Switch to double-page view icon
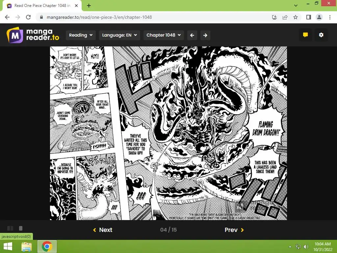The height and width of the screenshot is (253, 337). [x=10, y=228]
